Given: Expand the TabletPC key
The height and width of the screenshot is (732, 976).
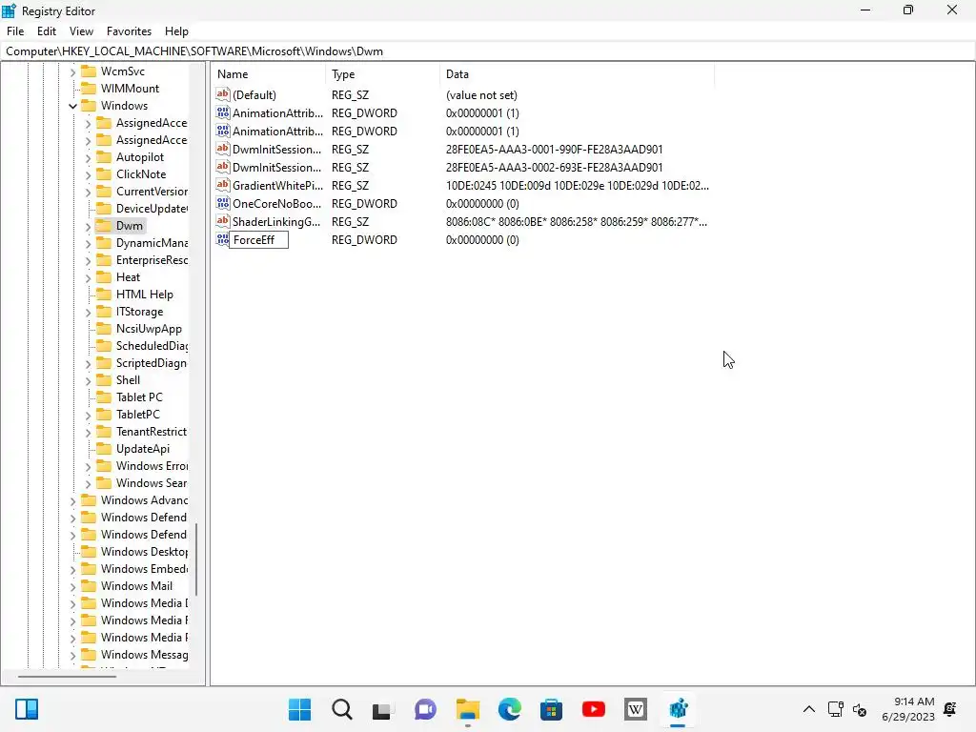Looking at the screenshot, I should click(x=88, y=415).
